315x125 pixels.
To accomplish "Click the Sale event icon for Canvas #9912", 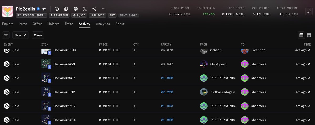I will click(7, 92).
